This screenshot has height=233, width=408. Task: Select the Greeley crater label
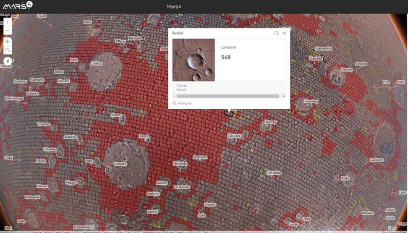coord(121,164)
